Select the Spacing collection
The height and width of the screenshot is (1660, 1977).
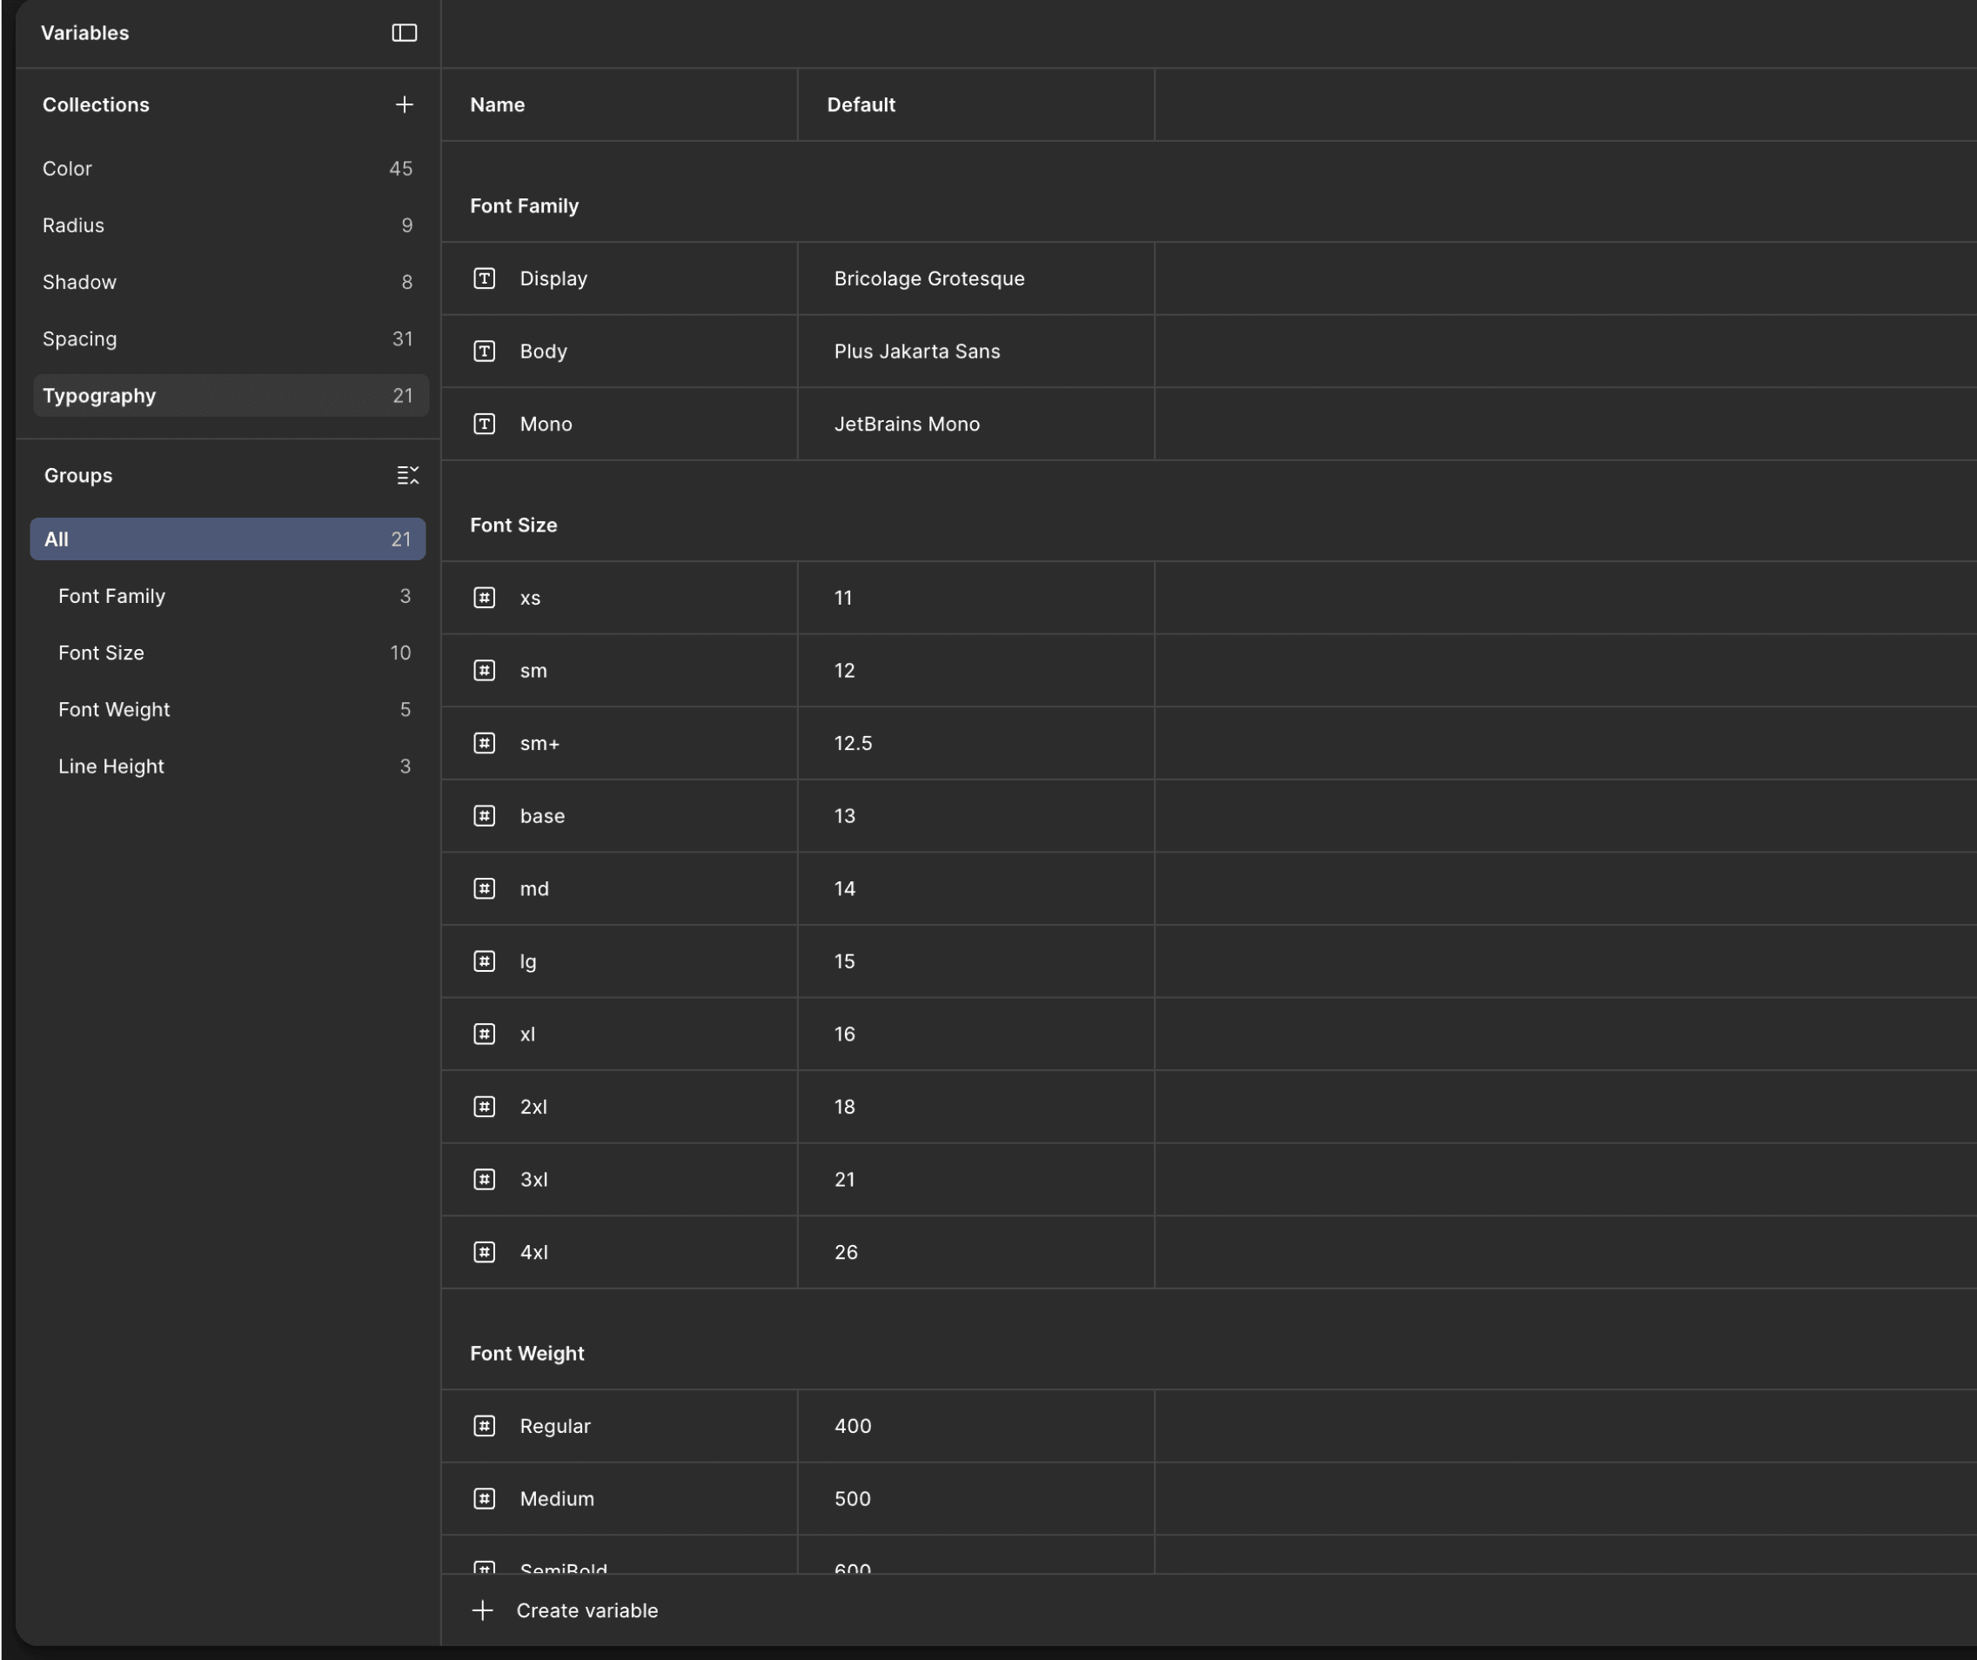[80, 338]
